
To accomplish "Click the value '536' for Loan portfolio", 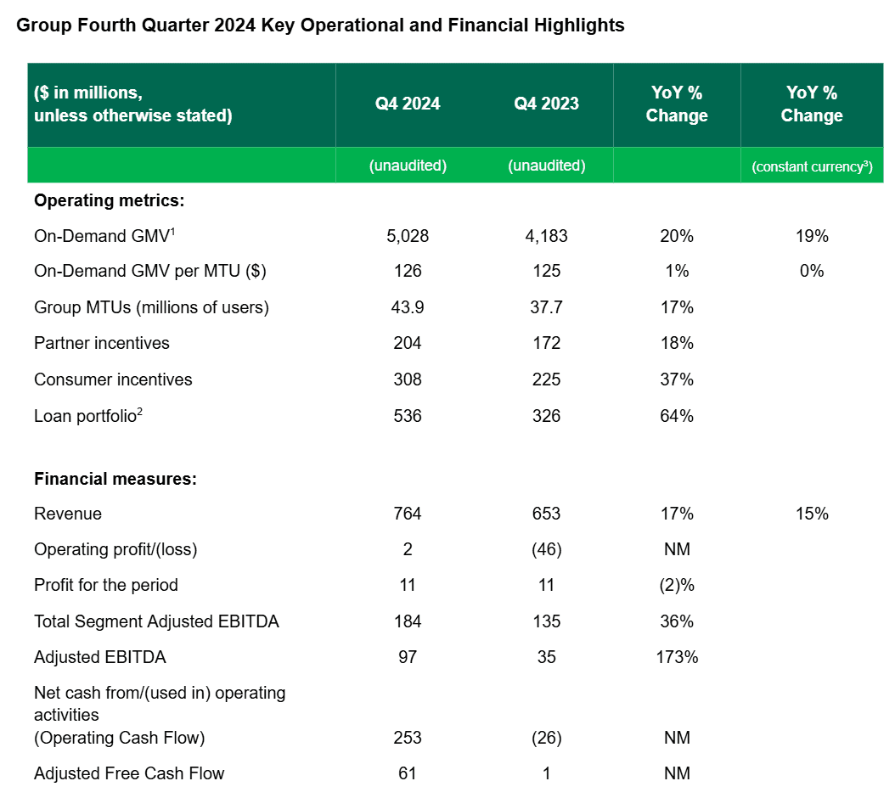I will coord(408,415).
